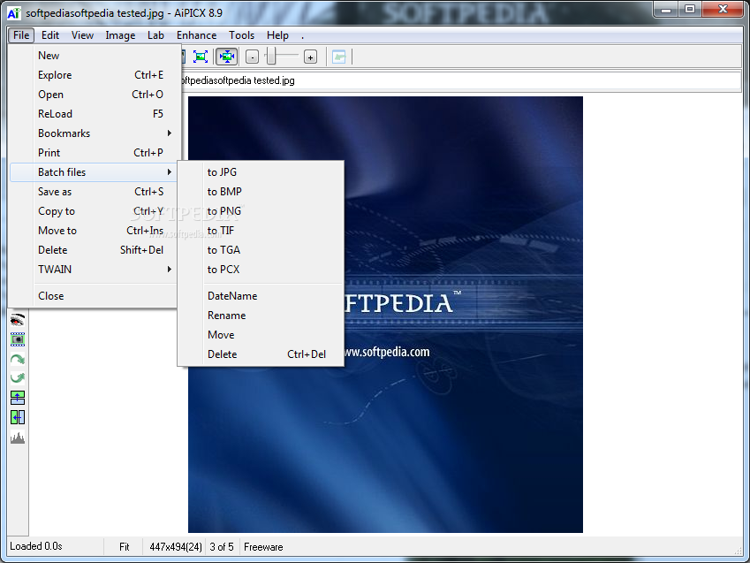Click the faded green arrow toolbar icon
The height and width of the screenshot is (563, 750).
click(x=338, y=57)
